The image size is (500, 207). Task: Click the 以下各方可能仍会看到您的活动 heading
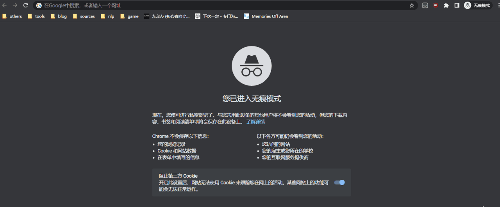coord(290,136)
